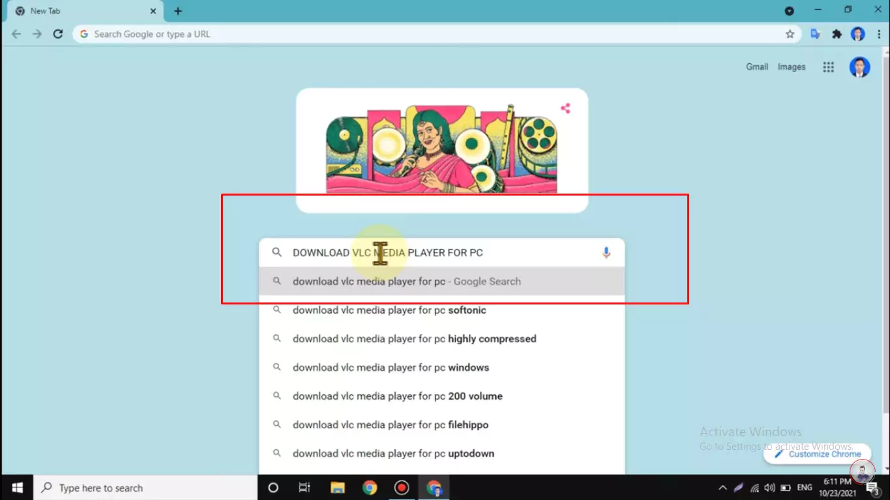Open tab search dropdown in title bar
The width and height of the screenshot is (890, 500).
coord(789,11)
